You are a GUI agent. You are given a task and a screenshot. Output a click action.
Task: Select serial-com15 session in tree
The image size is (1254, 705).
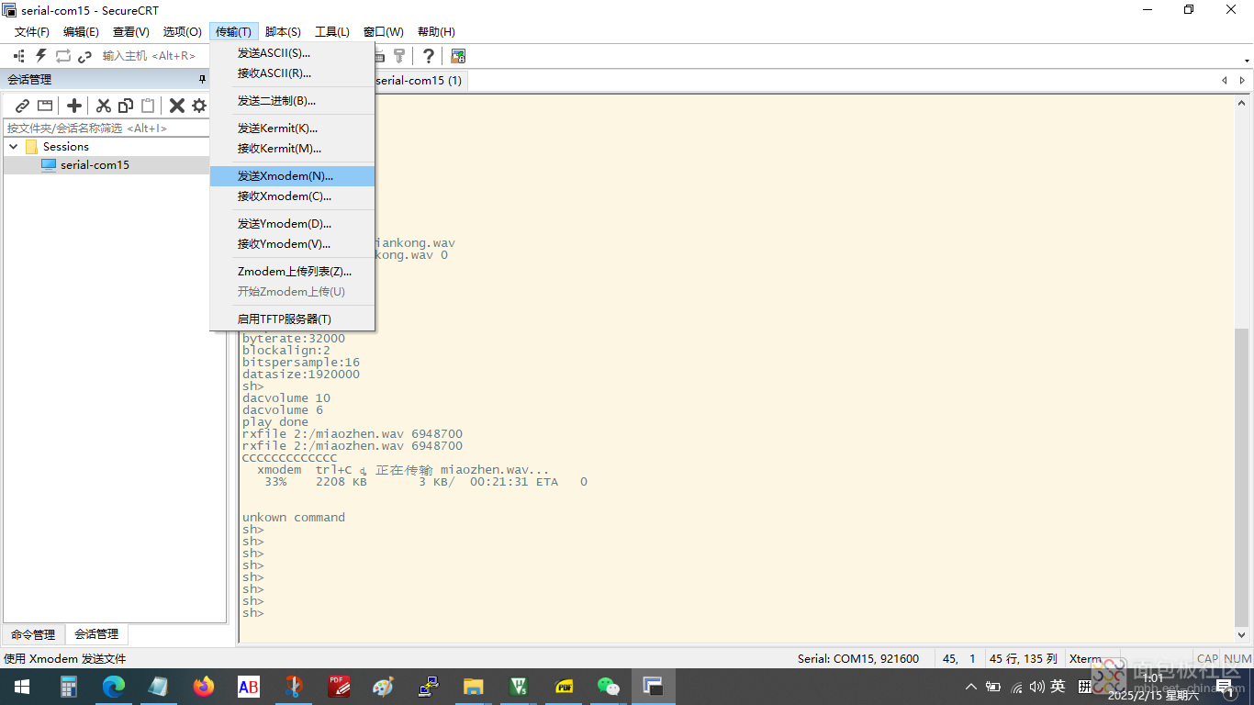(95, 165)
